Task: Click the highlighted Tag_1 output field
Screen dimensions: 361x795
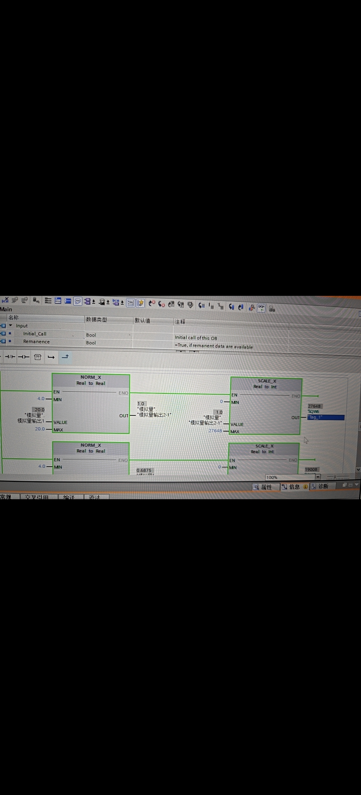Action: click(x=326, y=417)
